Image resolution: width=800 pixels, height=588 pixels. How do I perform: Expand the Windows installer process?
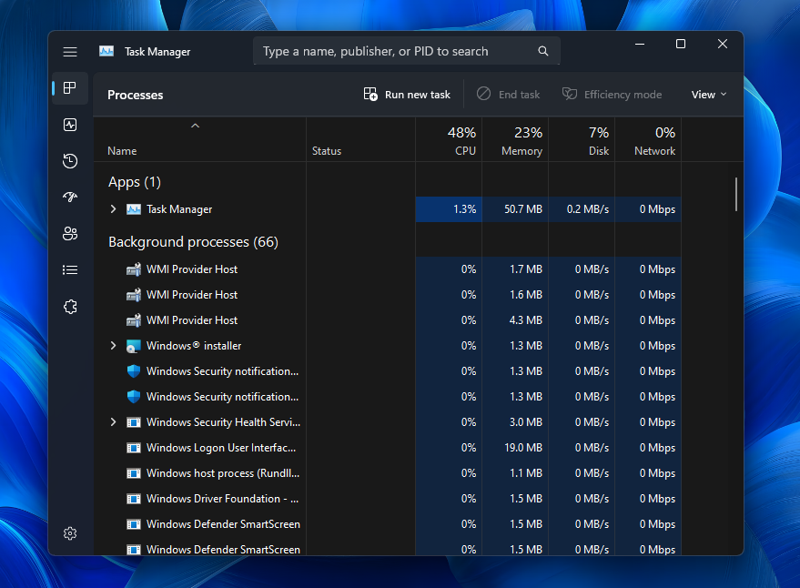(113, 346)
